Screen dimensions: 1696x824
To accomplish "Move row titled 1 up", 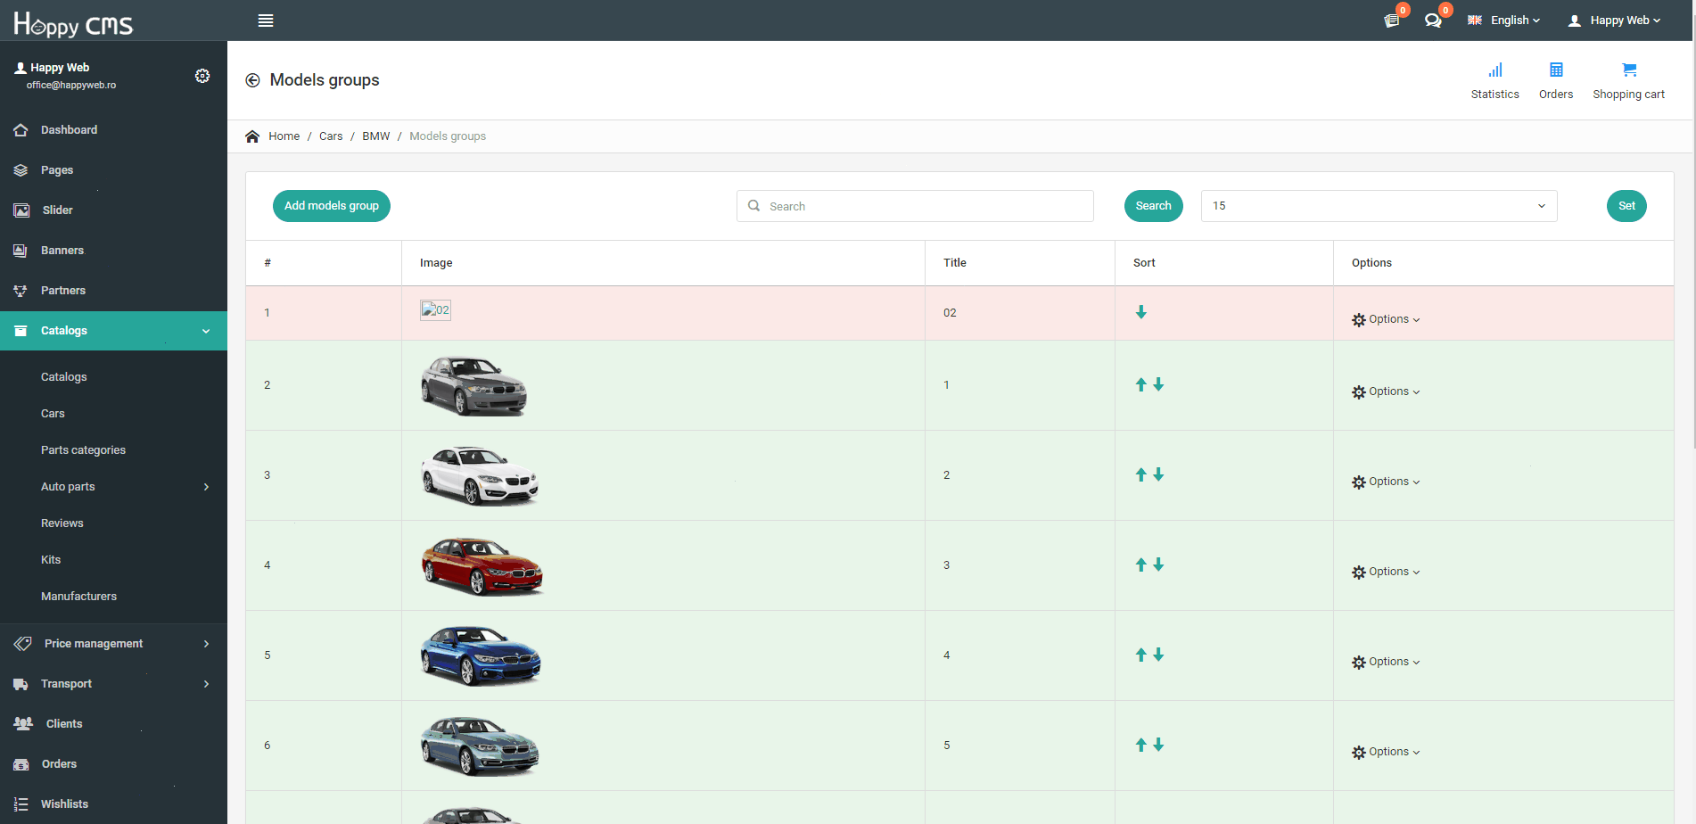I will click(x=1140, y=384).
